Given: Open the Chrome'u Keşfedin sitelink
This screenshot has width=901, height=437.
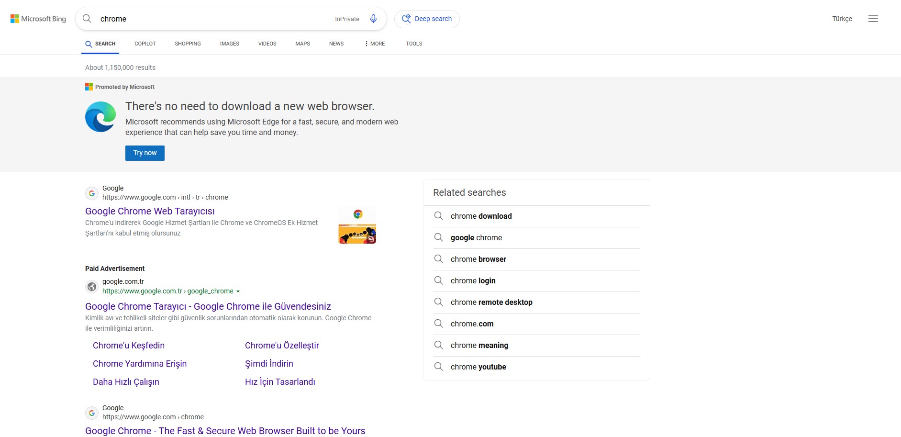Looking at the screenshot, I should coord(129,346).
